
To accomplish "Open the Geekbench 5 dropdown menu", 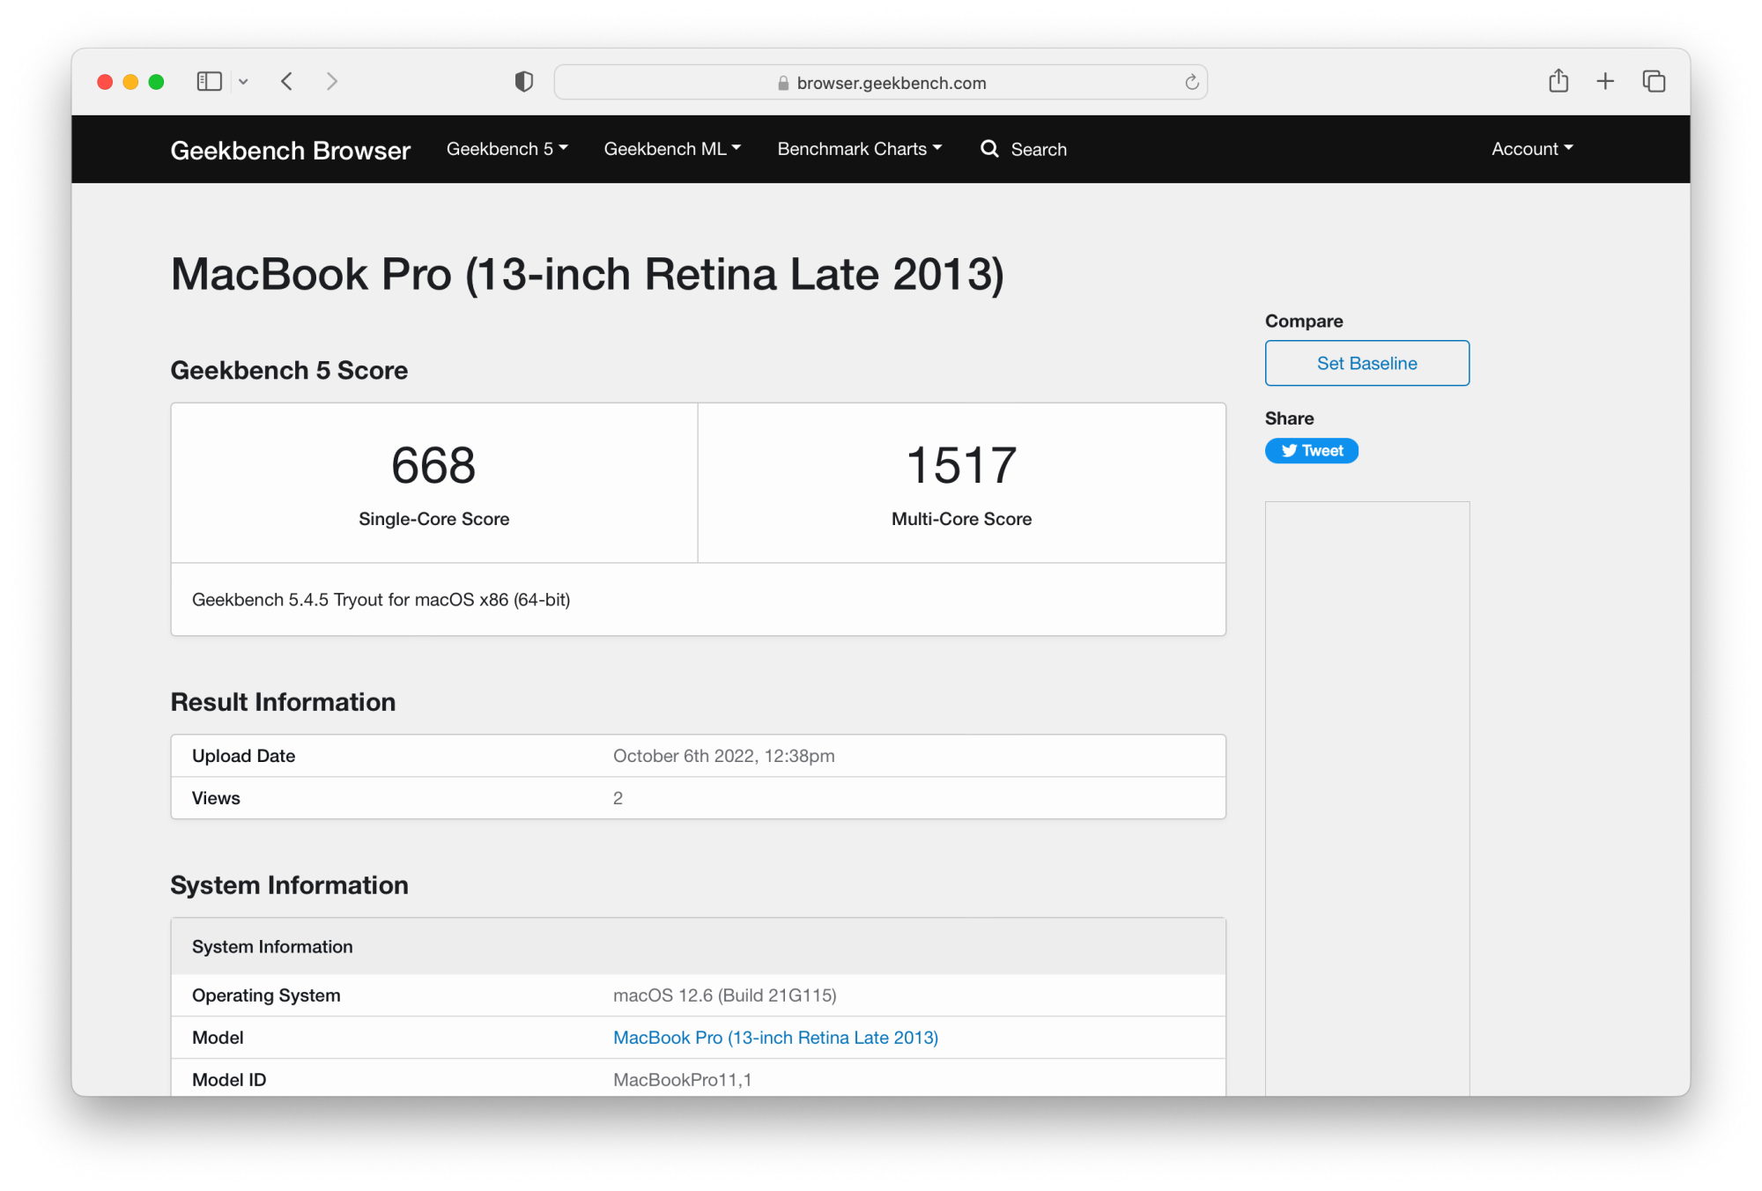I will tap(507, 149).
